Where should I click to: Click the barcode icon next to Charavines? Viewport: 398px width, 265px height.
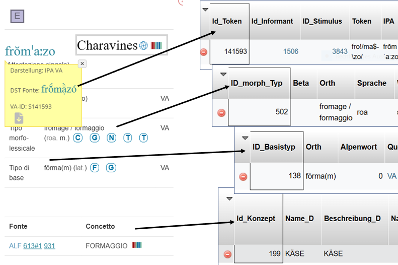click(156, 46)
